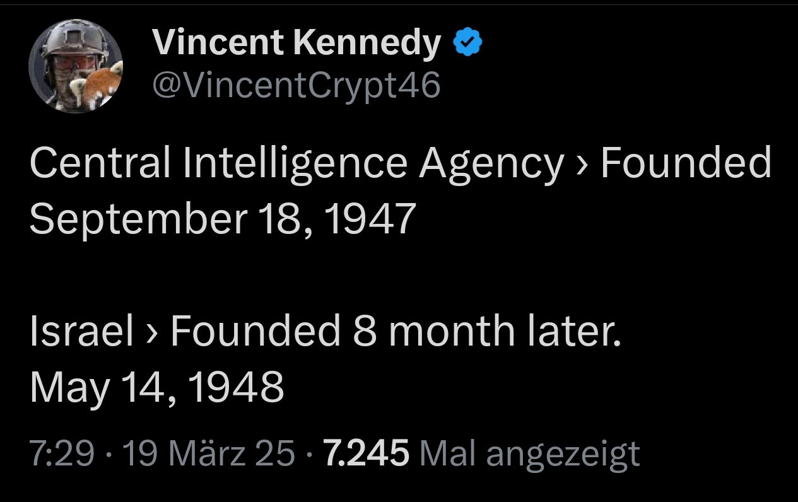Image resolution: width=798 pixels, height=502 pixels.
Task: Click the display name Vincent Kennedy
Action: pos(296,43)
